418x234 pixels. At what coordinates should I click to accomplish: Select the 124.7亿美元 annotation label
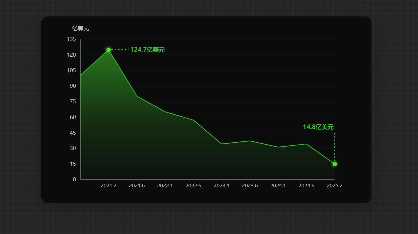pos(147,50)
